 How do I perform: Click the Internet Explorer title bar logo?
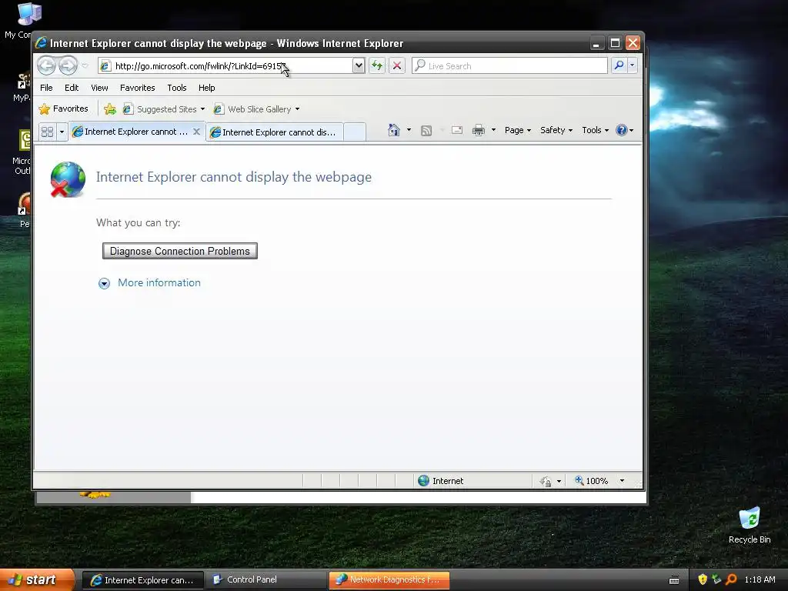point(42,43)
